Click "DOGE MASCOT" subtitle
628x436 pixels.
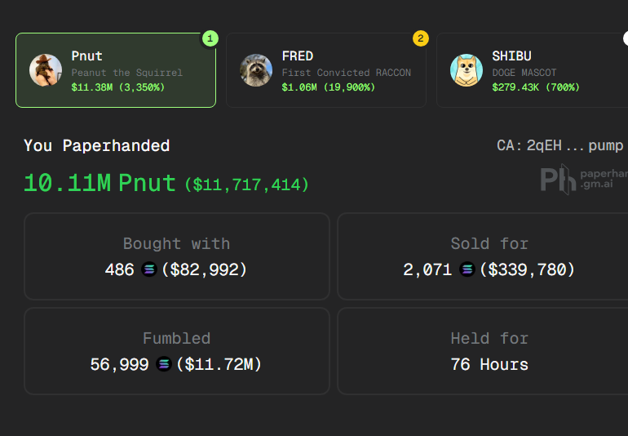click(524, 73)
